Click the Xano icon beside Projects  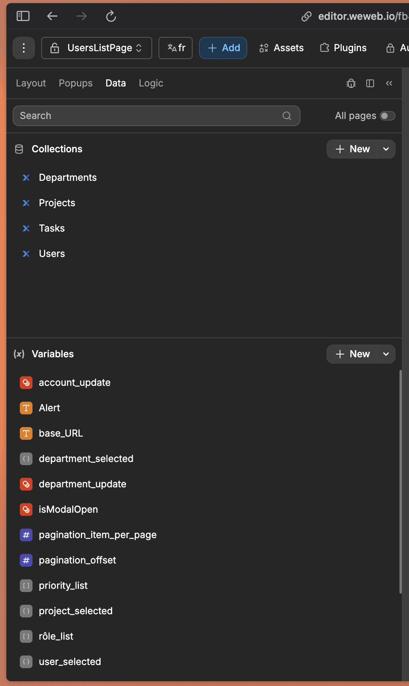[x=26, y=203]
